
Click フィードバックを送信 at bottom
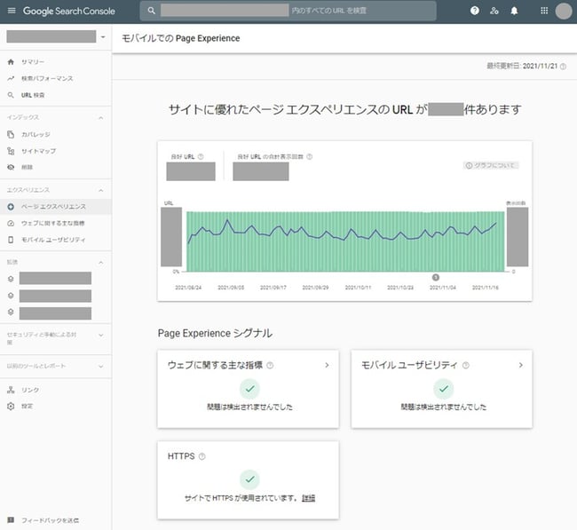pos(50,519)
